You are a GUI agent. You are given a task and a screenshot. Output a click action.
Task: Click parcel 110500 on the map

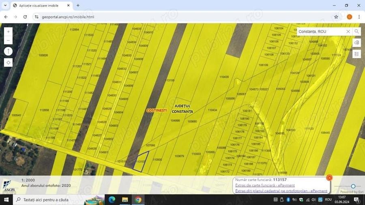(x=157, y=160)
